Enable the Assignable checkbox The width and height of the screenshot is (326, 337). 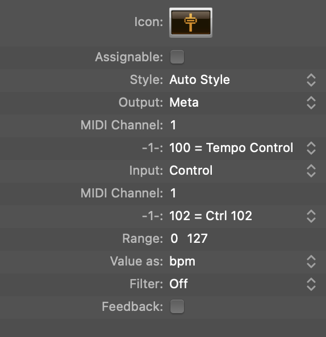[177, 57]
